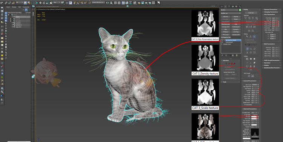
Task: Open the Hierarchy tab in command panel
Action: (229, 6)
